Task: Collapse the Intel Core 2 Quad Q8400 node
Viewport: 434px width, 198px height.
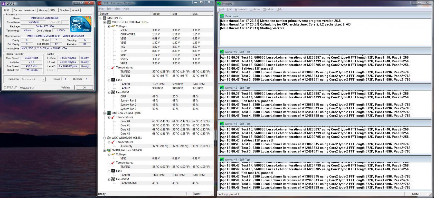Action: tap(105, 113)
